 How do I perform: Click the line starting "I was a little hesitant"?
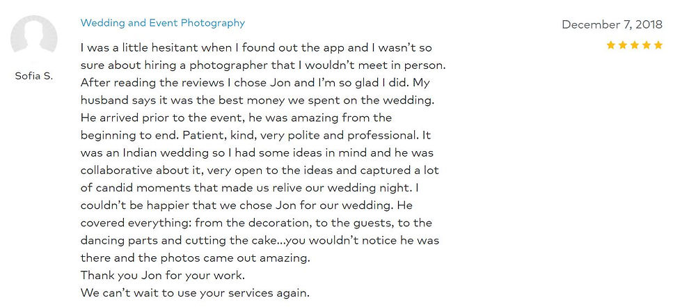(x=257, y=48)
